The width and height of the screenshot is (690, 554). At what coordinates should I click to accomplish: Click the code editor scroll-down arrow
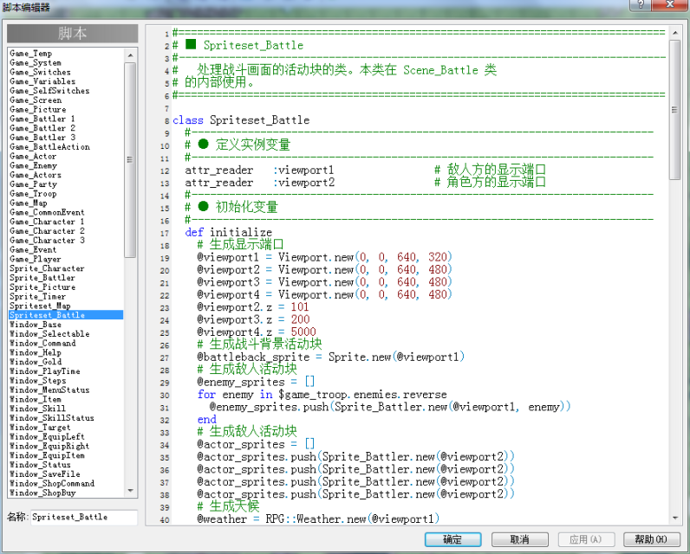[675, 519]
